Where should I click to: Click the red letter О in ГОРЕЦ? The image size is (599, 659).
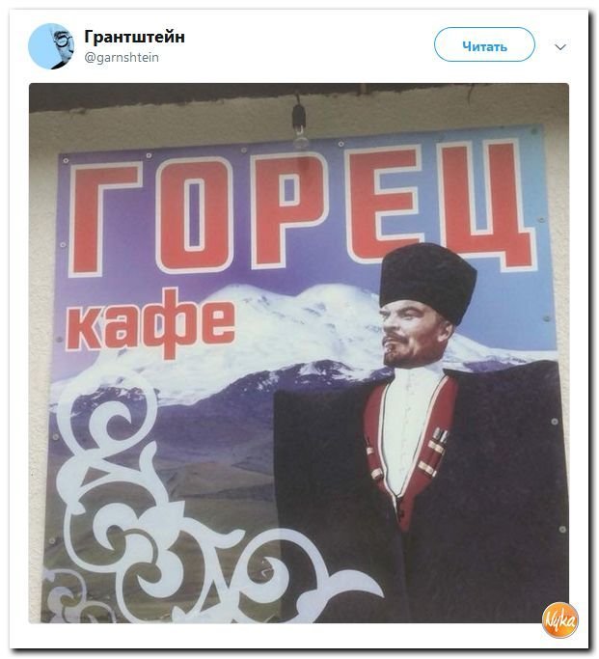[197, 213]
